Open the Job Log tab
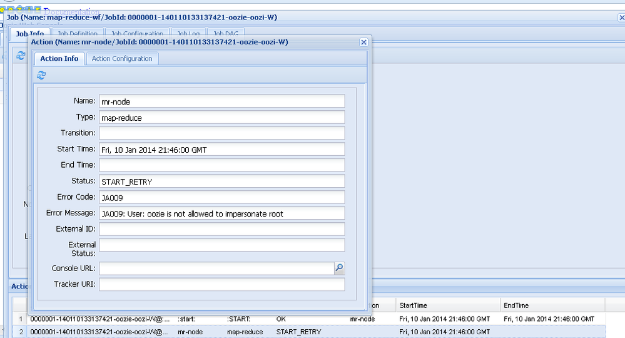Image resolution: width=625 pixels, height=338 pixels. (188, 33)
